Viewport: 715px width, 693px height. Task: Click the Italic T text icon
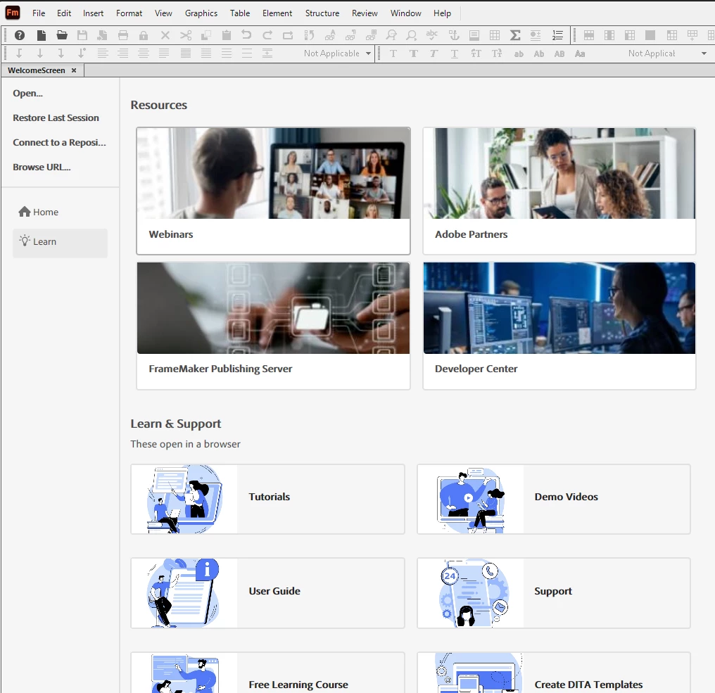click(x=434, y=53)
